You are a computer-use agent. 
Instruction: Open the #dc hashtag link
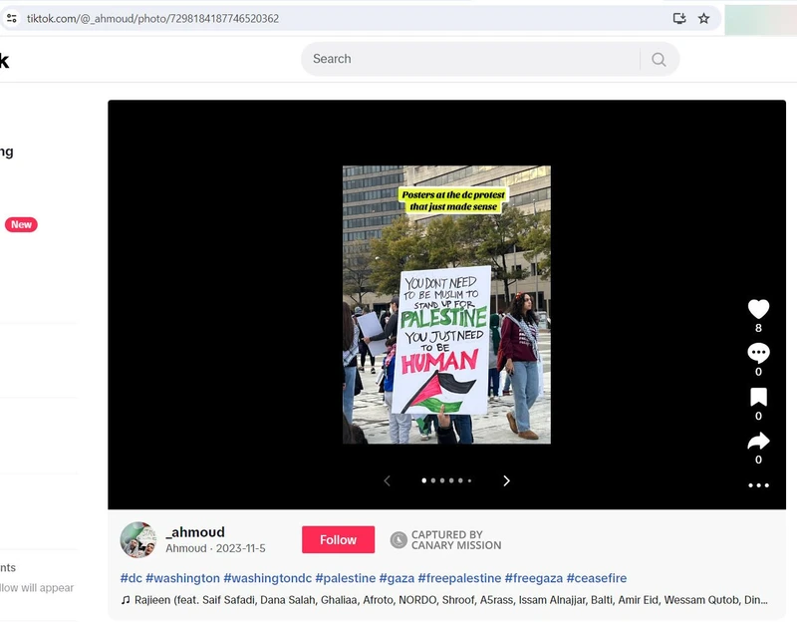click(131, 578)
